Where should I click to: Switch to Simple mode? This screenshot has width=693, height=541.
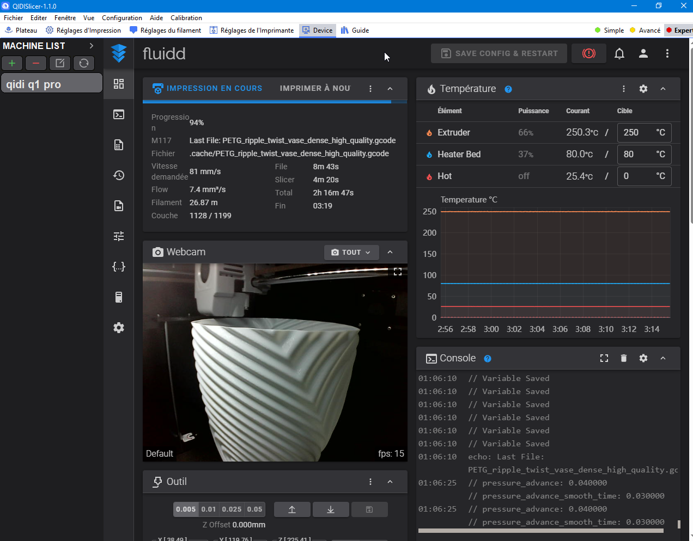coord(610,30)
